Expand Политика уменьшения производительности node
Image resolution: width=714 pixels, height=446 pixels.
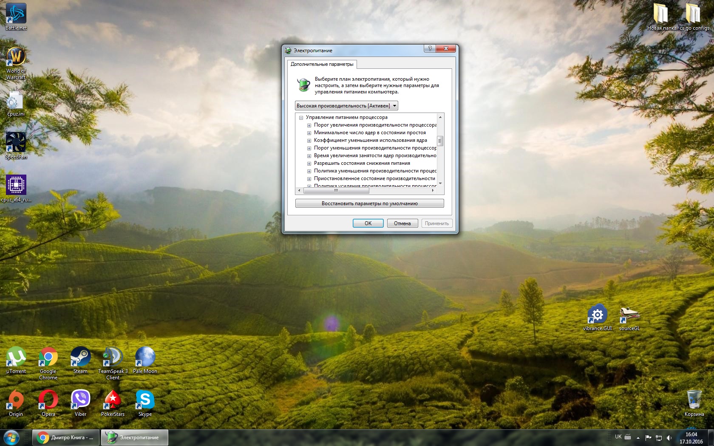click(x=309, y=171)
